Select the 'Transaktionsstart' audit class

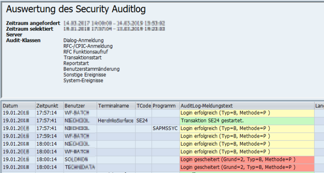pyautogui.click(x=82, y=58)
